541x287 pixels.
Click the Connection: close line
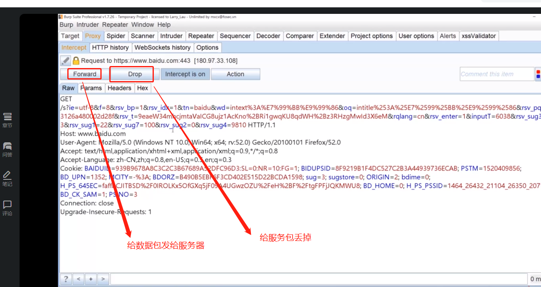click(87, 203)
